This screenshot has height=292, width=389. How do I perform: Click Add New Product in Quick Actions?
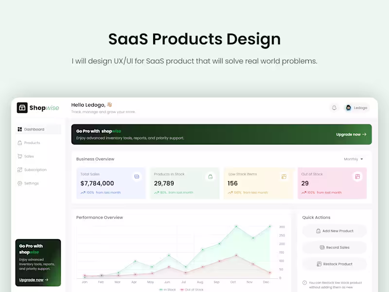coord(334,231)
